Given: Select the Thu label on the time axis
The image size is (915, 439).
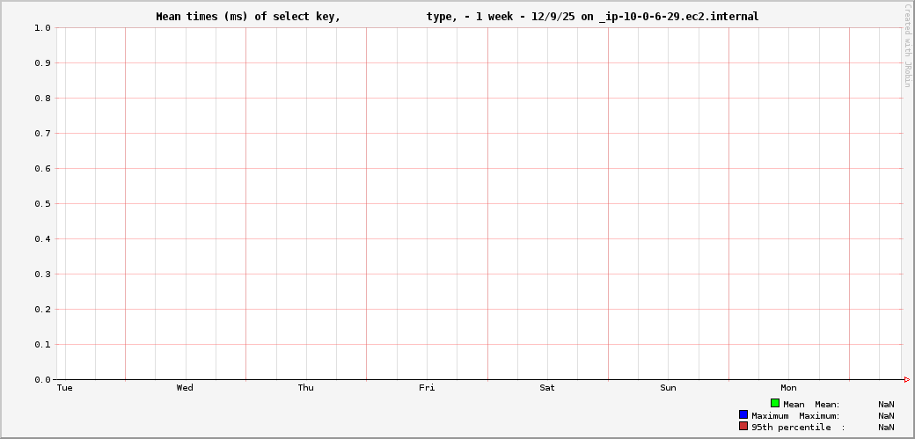Looking at the screenshot, I should [305, 388].
